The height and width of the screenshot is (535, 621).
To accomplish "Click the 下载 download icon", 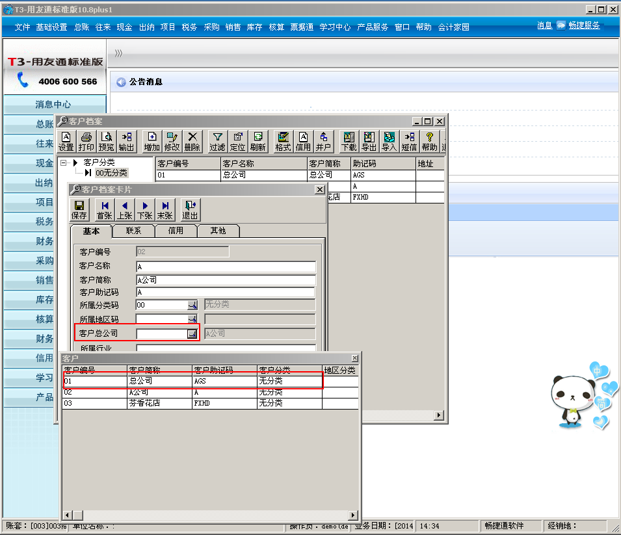I will pyautogui.click(x=349, y=141).
